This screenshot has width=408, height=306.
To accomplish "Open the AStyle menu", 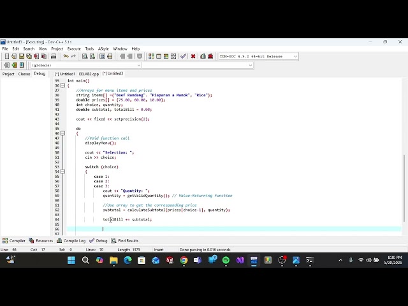I will pos(103,48).
